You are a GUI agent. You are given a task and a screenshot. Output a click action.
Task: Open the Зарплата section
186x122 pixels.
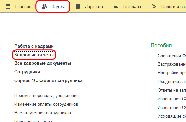[94, 7]
